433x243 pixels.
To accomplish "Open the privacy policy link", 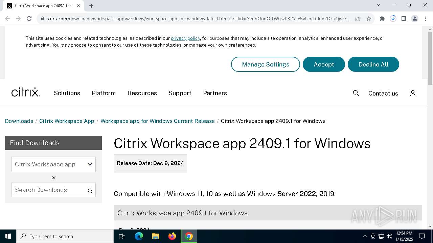I will pos(185,38).
